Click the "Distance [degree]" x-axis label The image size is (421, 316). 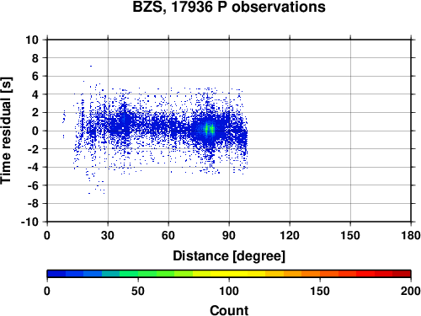pos(229,256)
